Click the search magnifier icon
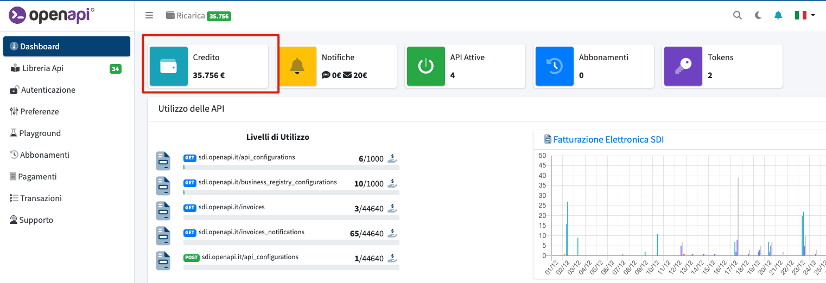826x283 pixels. coord(737,15)
